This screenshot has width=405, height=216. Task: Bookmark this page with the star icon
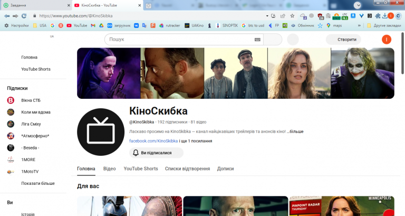coord(292,16)
